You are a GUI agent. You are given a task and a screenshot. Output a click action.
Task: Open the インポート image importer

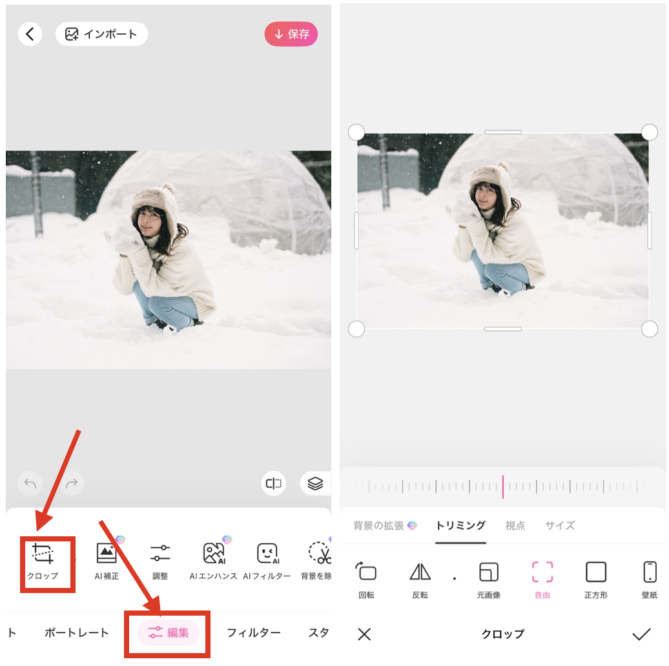[101, 34]
